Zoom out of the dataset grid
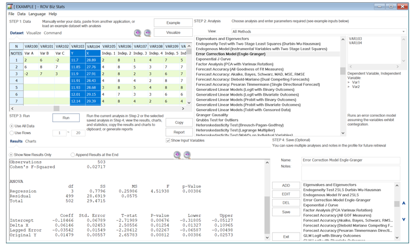Viewport: 415px width, 246px height. [x=147, y=33]
